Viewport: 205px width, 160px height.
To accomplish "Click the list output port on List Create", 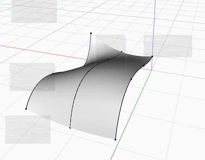I will tap(122, 48).
